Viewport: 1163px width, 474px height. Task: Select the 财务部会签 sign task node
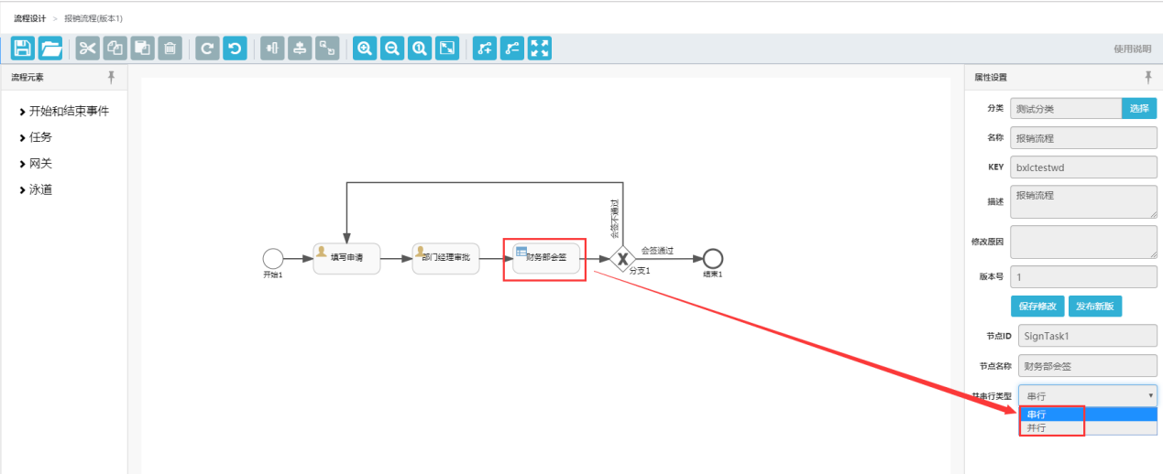click(546, 259)
